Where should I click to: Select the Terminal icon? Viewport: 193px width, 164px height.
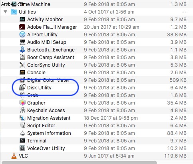click(22, 141)
